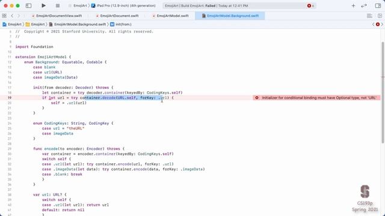Jump to next issue chevron
The width and height of the screenshot is (385, 216).
[x=382, y=24]
